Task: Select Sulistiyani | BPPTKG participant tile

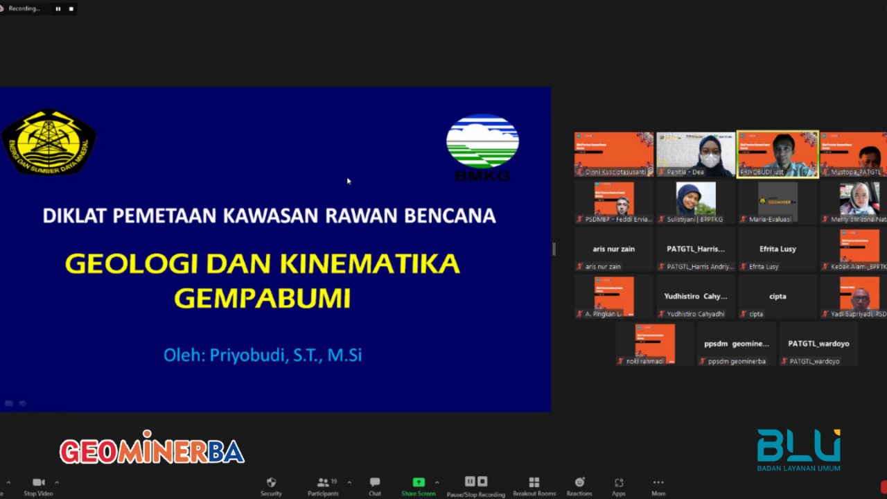Action: [x=696, y=202]
